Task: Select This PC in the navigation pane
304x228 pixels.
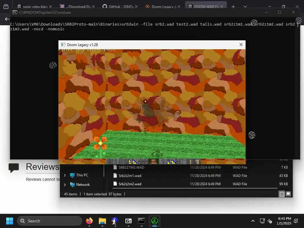Action: [x=82, y=175]
